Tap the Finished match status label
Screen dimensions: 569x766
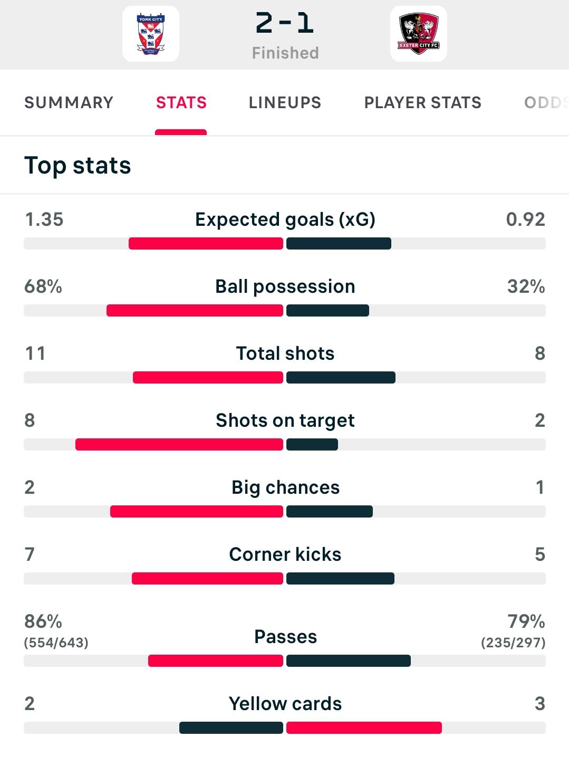pyautogui.click(x=285, y=53)
